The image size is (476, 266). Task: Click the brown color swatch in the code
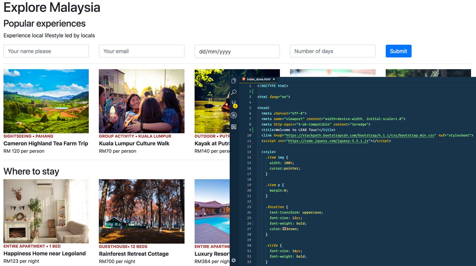point(284,229)
